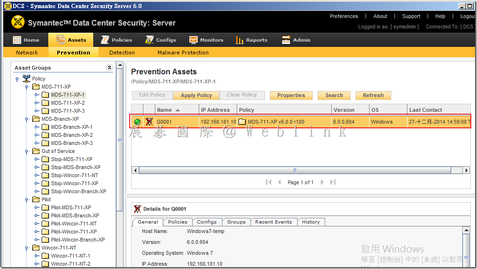
Task: Open the Network sub-tab
Action: [x=27, y=53]
